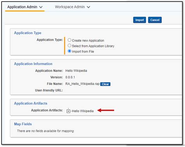Select Create new Application radio button
185x147 pixels.
pyautogui.click(x=69, y=40)
